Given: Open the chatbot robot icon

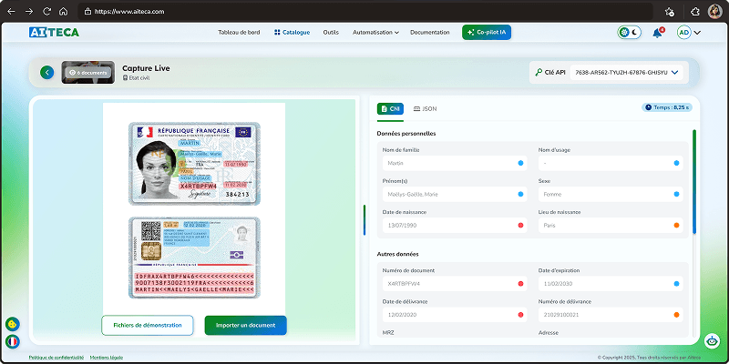Looking at the screenshot, I should [x=712, y=340].
